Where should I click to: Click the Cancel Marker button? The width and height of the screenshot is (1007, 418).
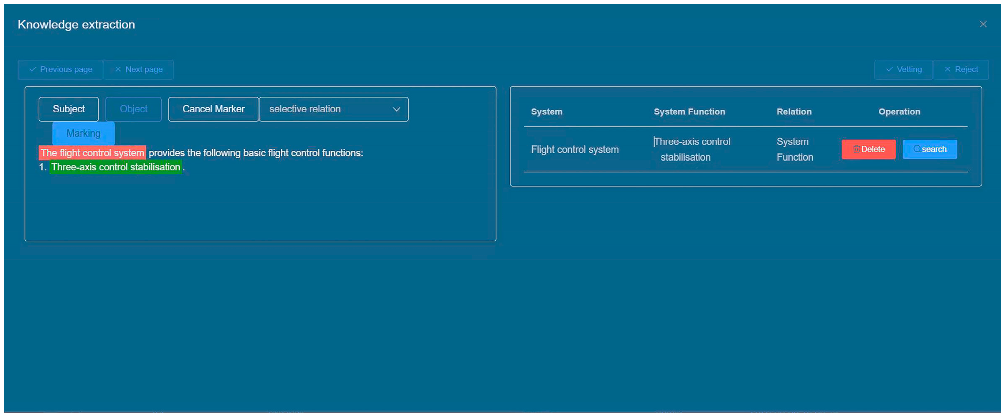tap(214, 109)
